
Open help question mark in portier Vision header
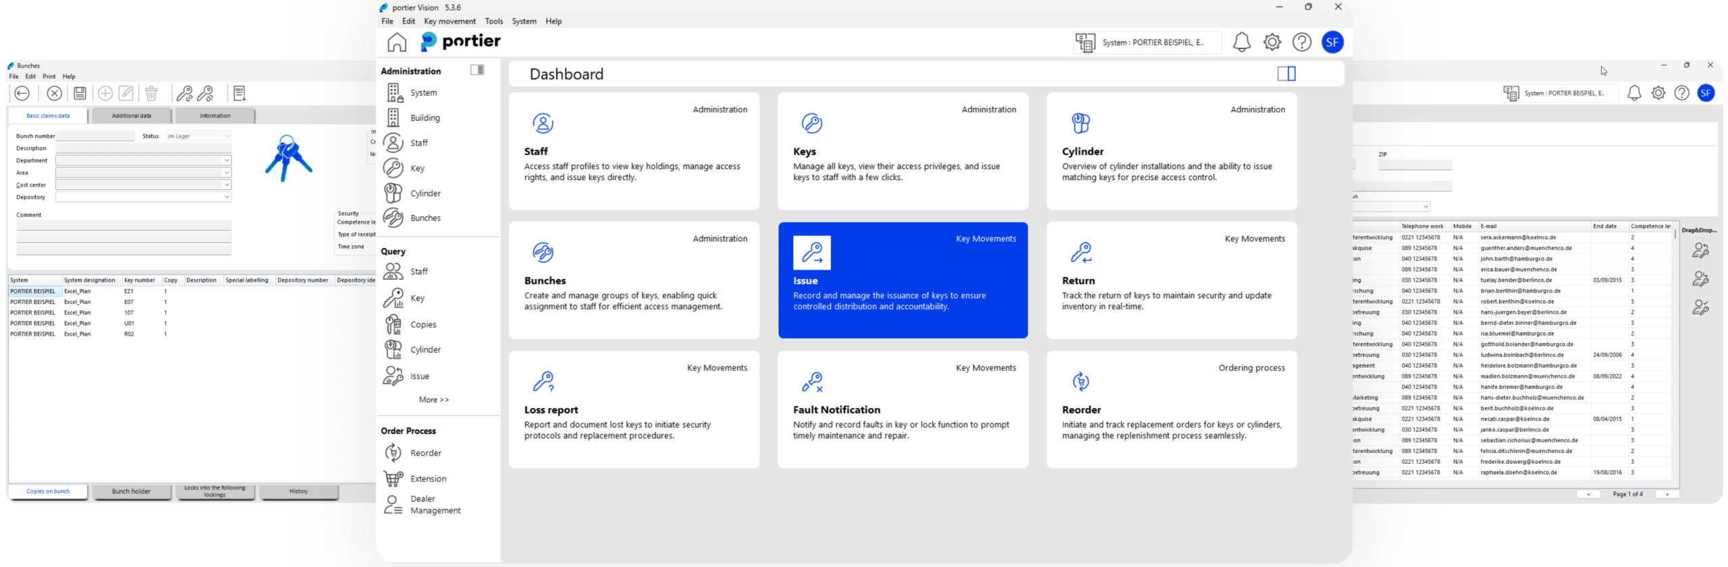pos(1301,42)
